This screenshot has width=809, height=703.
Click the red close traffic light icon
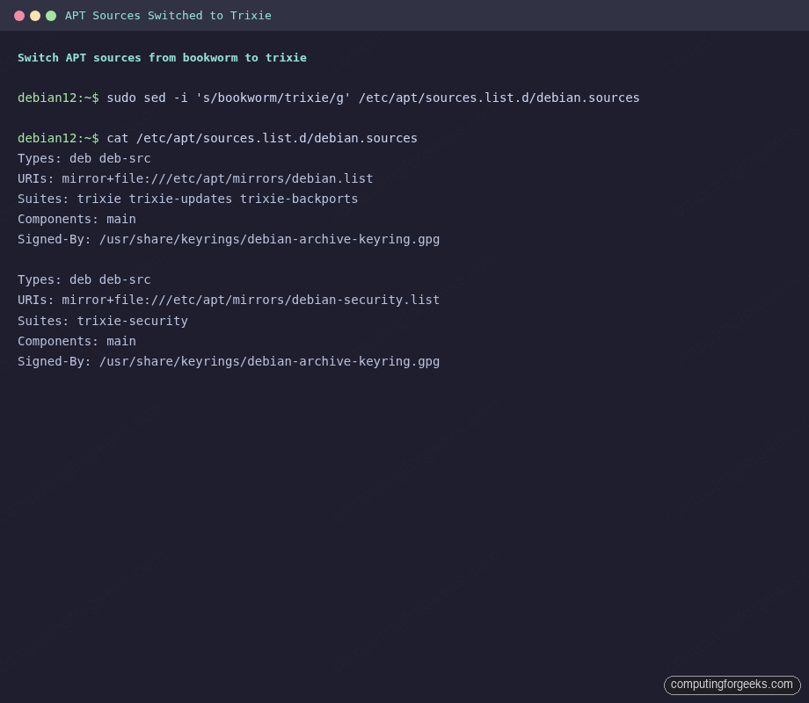[x=19, y=15]
